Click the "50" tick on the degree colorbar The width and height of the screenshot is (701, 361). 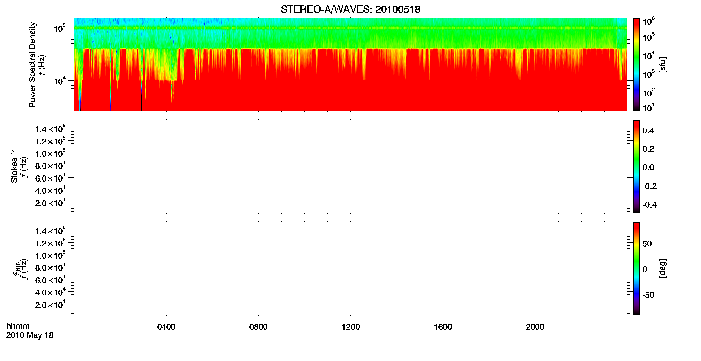pyautogui.click(x=647, y=244)
